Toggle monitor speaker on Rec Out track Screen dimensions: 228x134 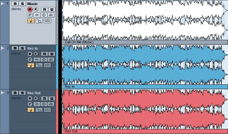[x=36, y=98]
